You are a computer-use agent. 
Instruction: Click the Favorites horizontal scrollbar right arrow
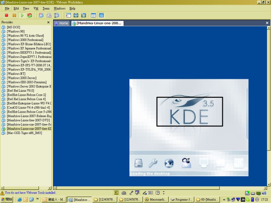(x=50, y=188)
